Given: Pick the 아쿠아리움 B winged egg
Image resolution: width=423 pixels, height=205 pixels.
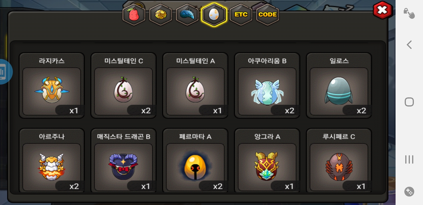Looking at the screenshot, I should coord(267,85).
